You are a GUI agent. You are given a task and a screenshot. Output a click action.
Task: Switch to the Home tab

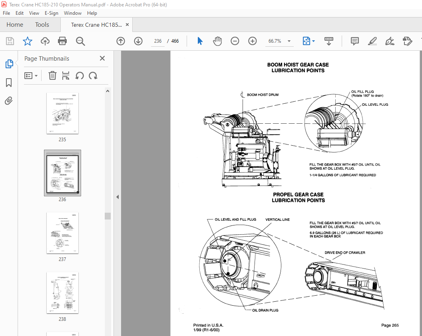point(15,25)
